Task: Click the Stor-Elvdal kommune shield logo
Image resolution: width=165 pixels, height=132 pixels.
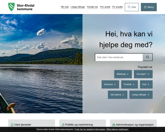Action: 12,7
